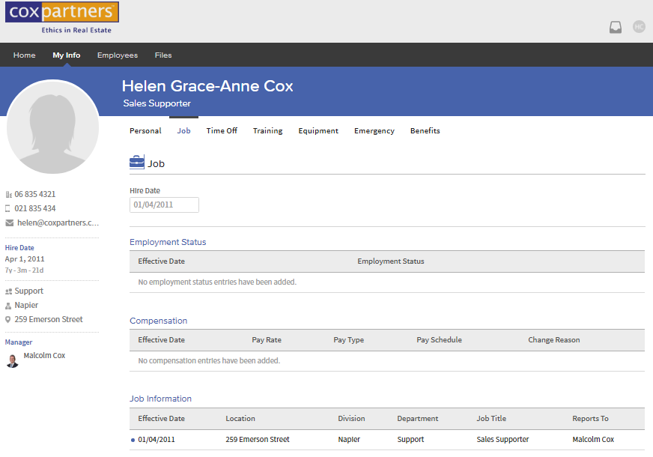The height and width of the screenshot is (457, 653).
Task: Click the location pin icon
Action: coord(9,320)
